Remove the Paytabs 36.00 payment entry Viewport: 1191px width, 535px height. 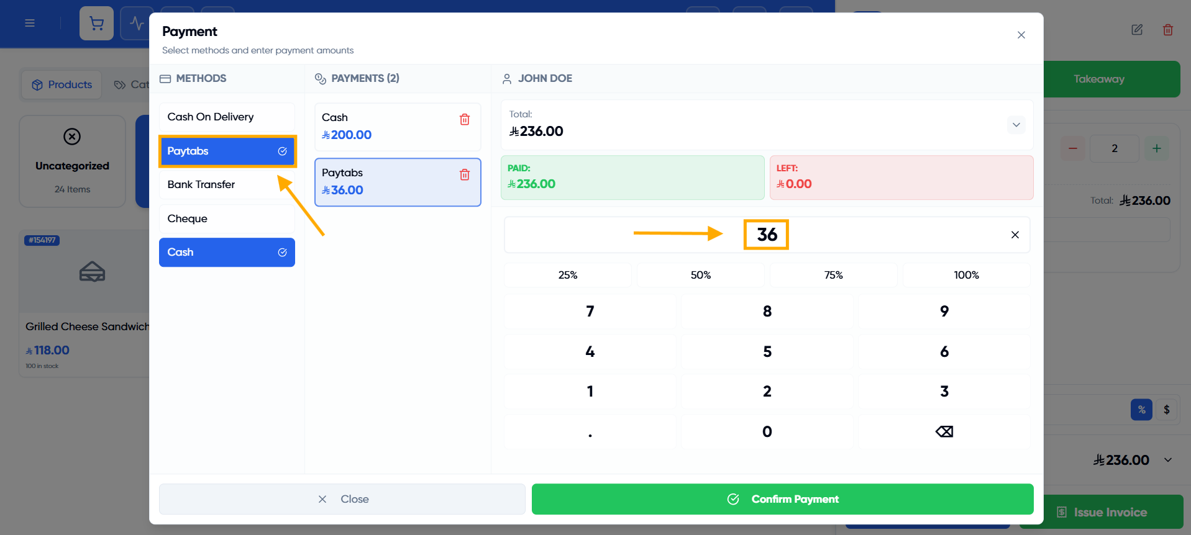[x=465, y=174]
